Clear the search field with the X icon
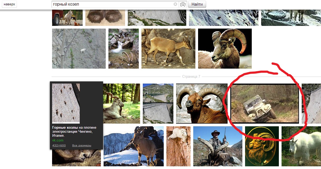The height and width of the screenshot is (169, 321). click(x=175, y=4)
